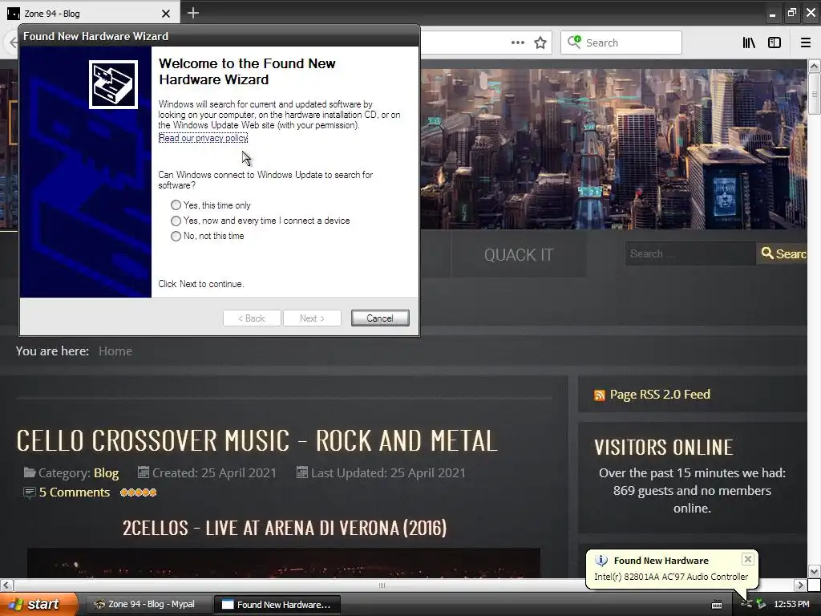Viewport: 821px width, 616px height.
Task: Click the Found New Hardware Wizard title bar
Action: point(219,36)
